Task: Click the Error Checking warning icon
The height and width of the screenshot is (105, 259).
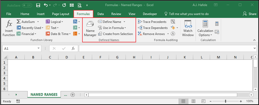Action: coord(173,28)
